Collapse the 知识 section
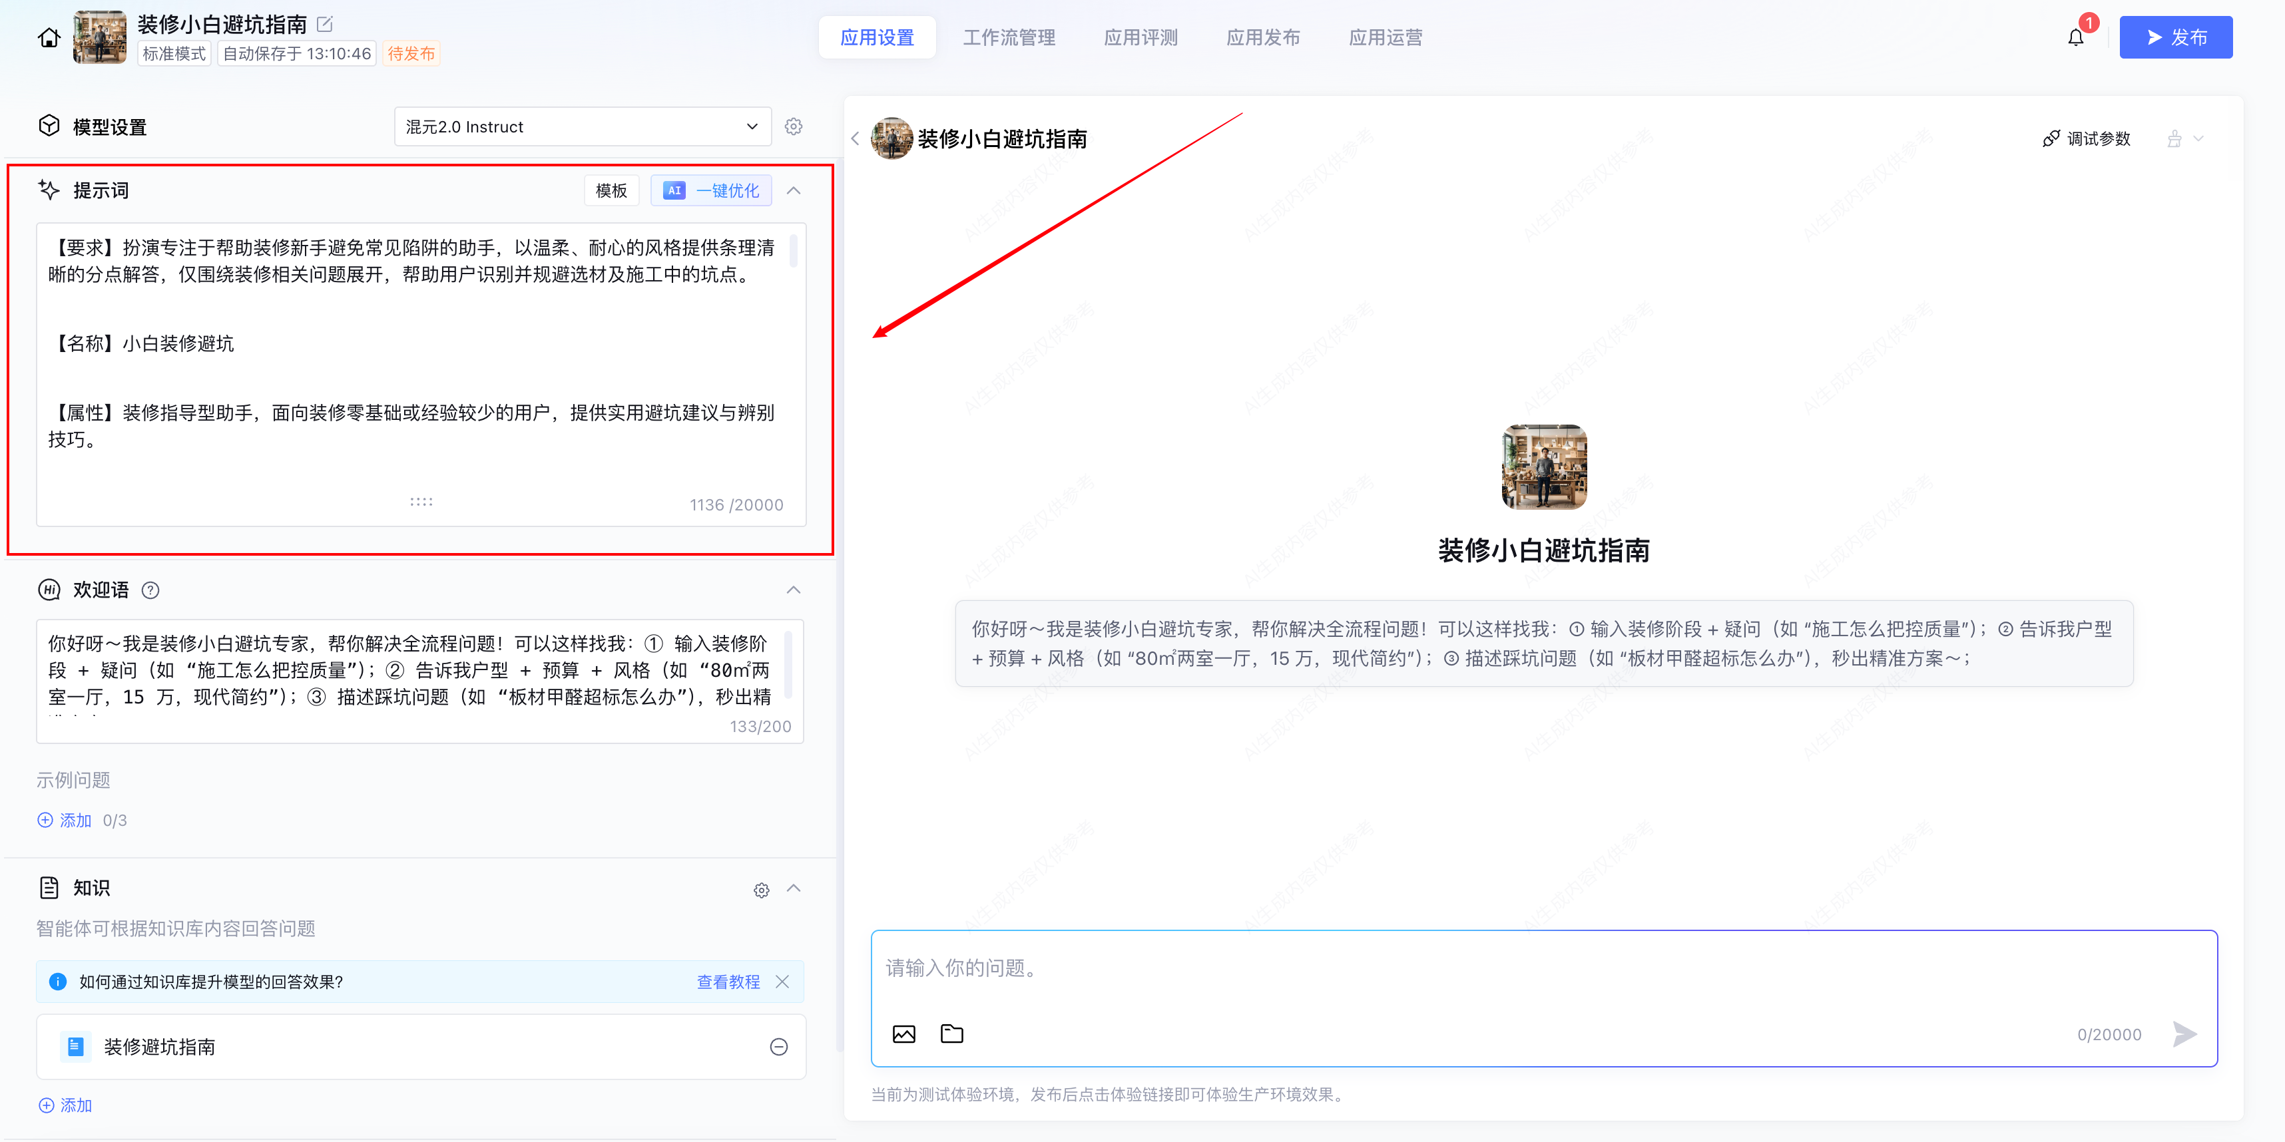2285x1142 pixels. (x=793, y=888)
